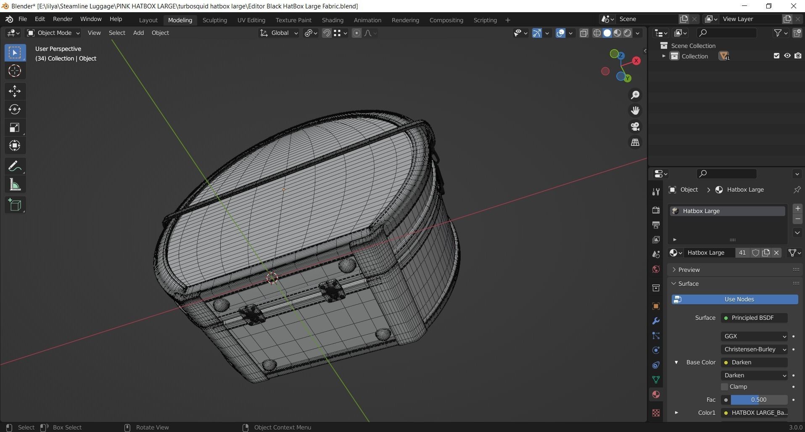The width and height of the screenshot is (805, 432).
Task: Open the Object Mode dropdown
Action: (53, 33)
